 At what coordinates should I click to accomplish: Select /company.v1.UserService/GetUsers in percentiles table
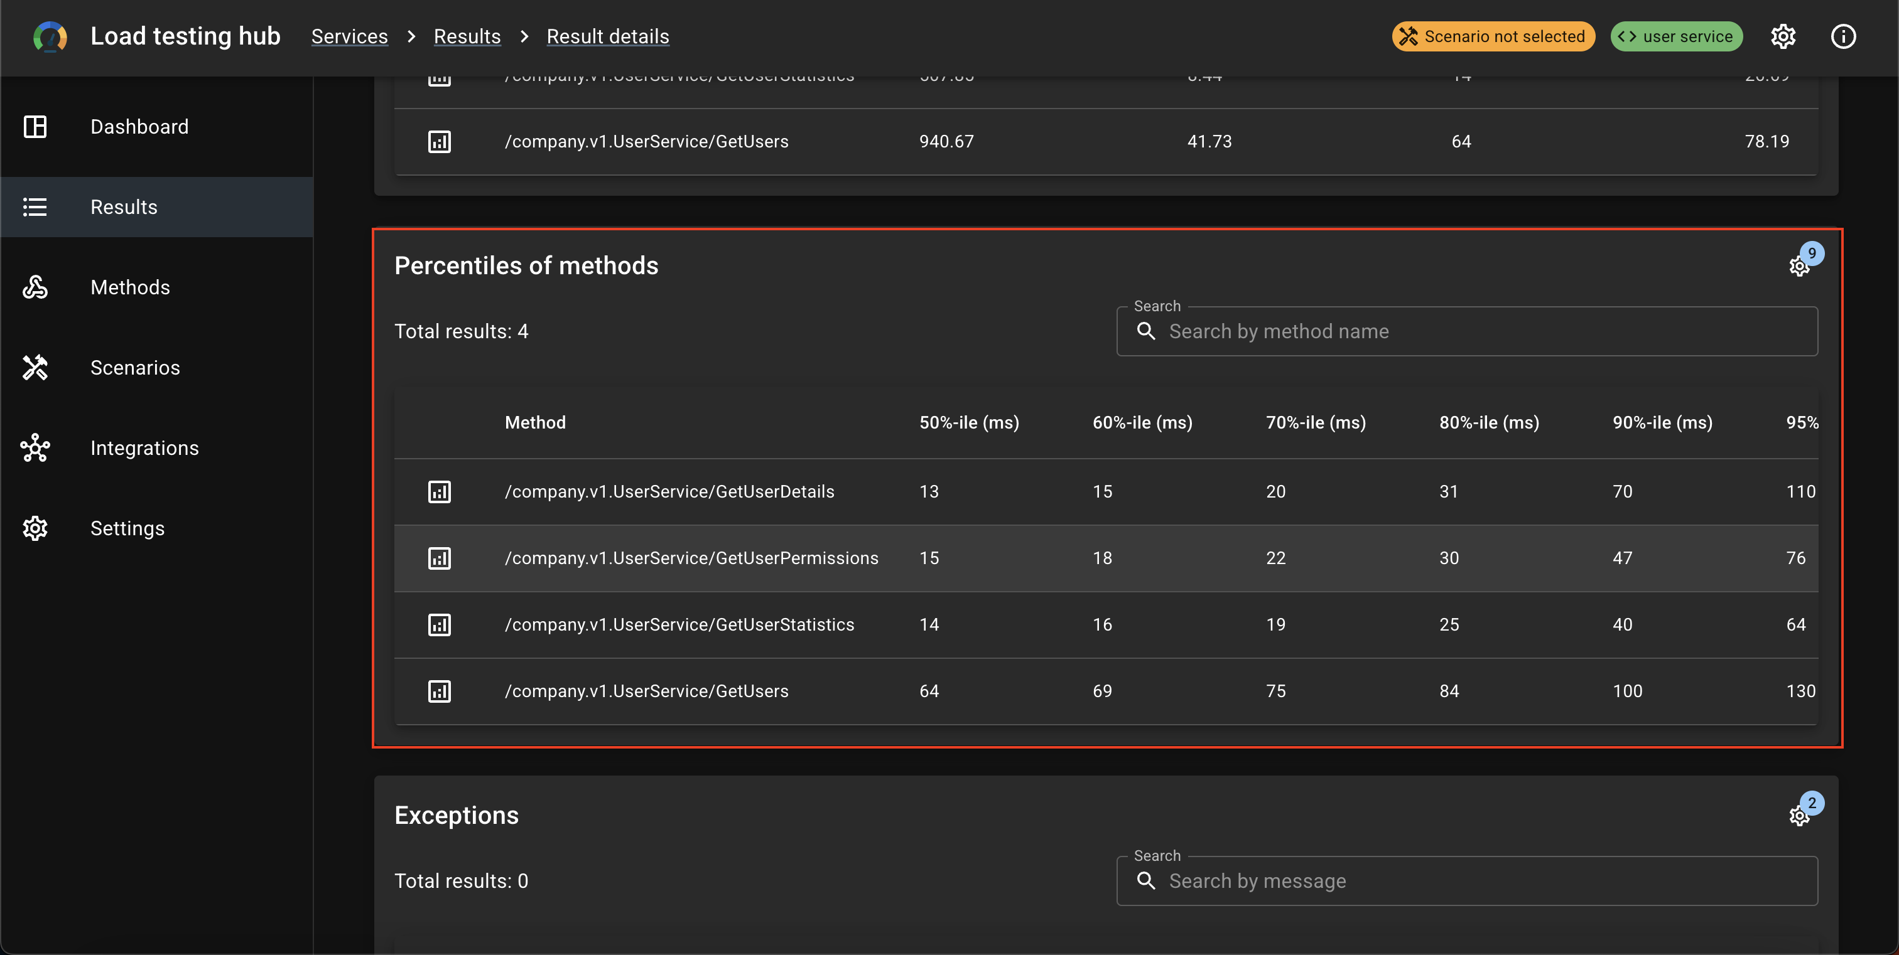pos(647,691)
